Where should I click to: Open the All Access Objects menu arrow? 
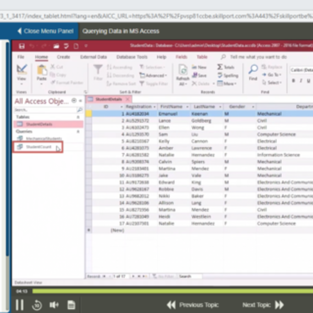pos(74,101)
